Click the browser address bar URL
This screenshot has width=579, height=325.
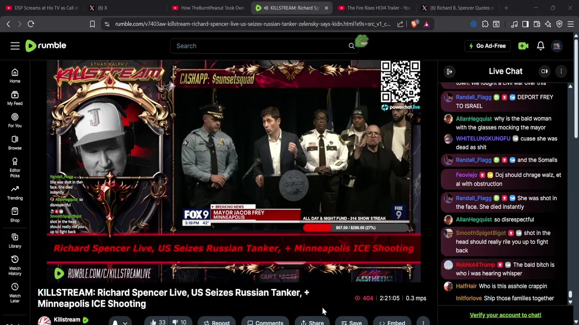tap(253, 24)
